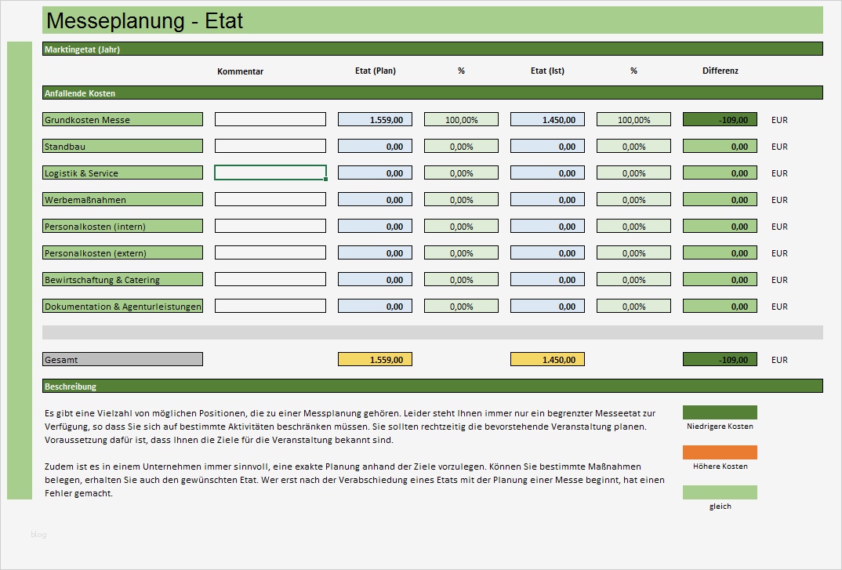The width and height of the screenshot is (842, 570).
Task: Click the light green gleich swatch
Action: [x=720, y=492]
